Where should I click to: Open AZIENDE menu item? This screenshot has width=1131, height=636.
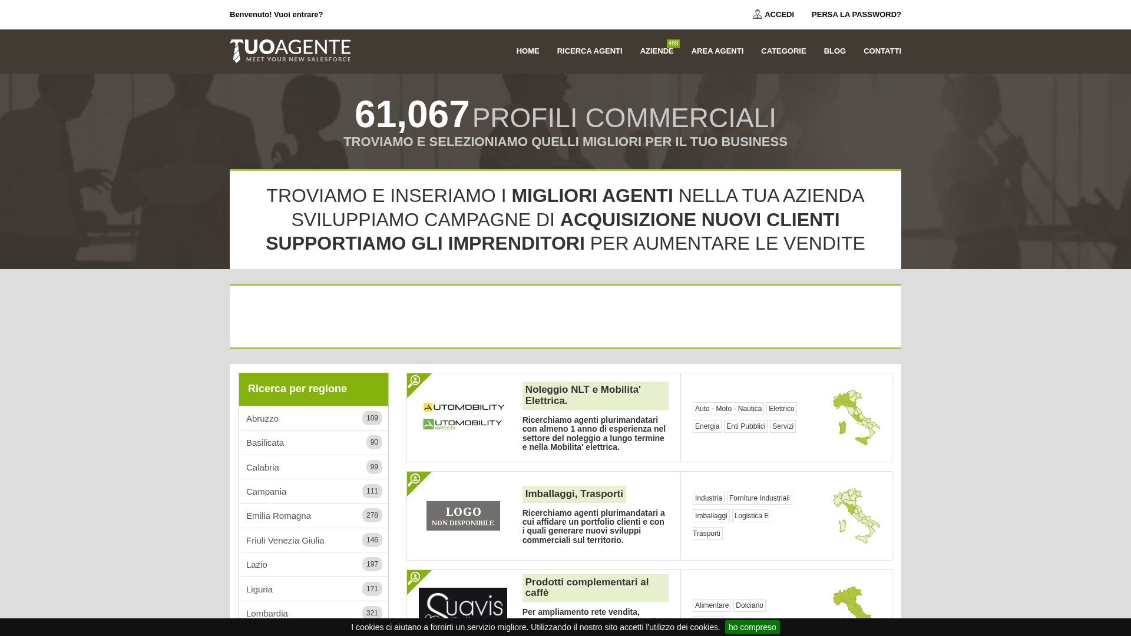[657, 51]
